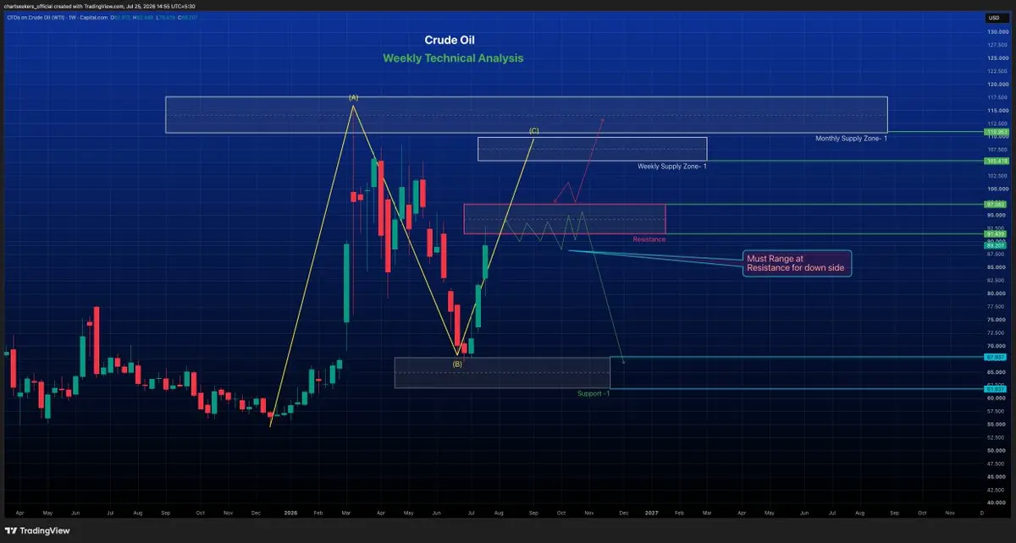The height and width of the screenshot is (543, 1016).
Task: Click the 80.000 price scale label
Action: tap(996, 293)
